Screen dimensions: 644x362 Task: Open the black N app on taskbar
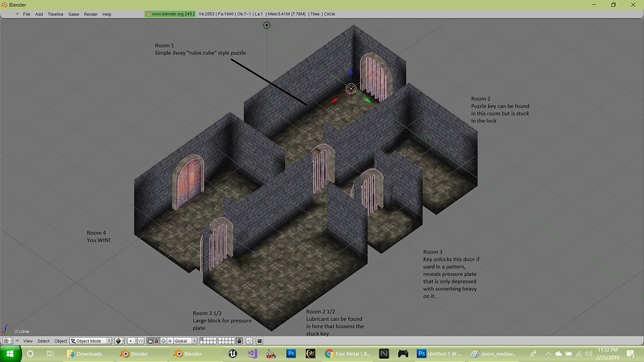[384, 353]
